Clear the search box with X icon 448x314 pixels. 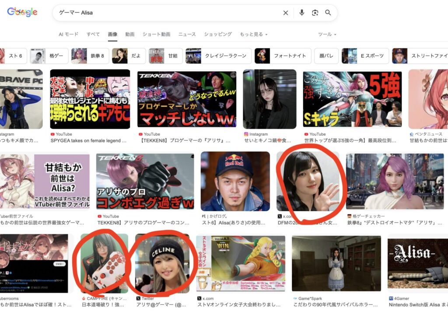pyautogui.click(x=286, y=13)
